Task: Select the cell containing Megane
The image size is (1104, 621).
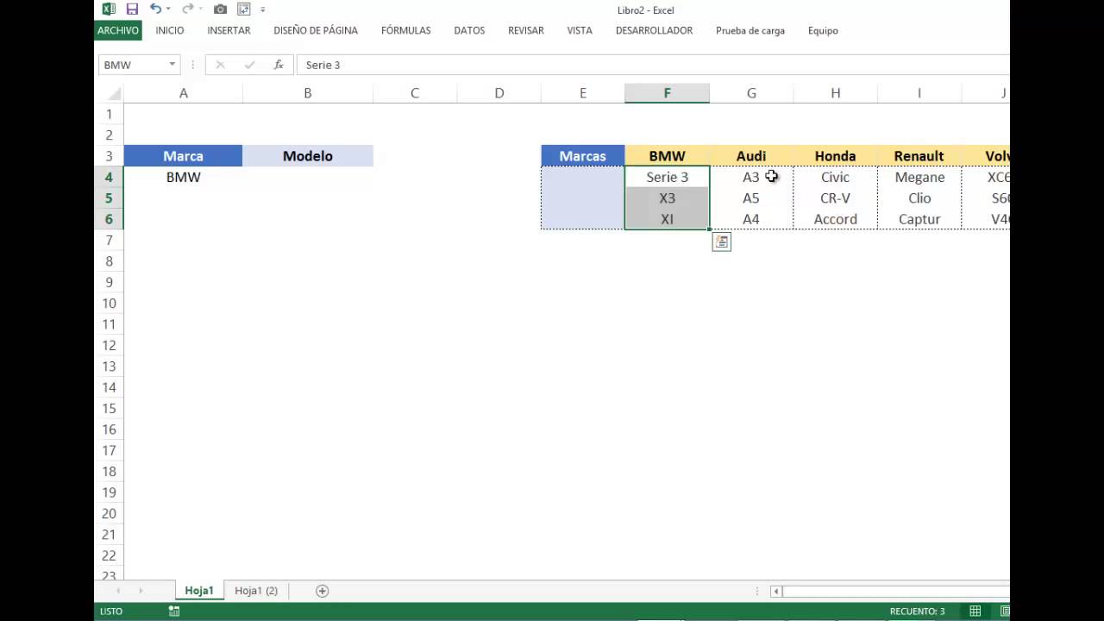Action: coord(919,177)
